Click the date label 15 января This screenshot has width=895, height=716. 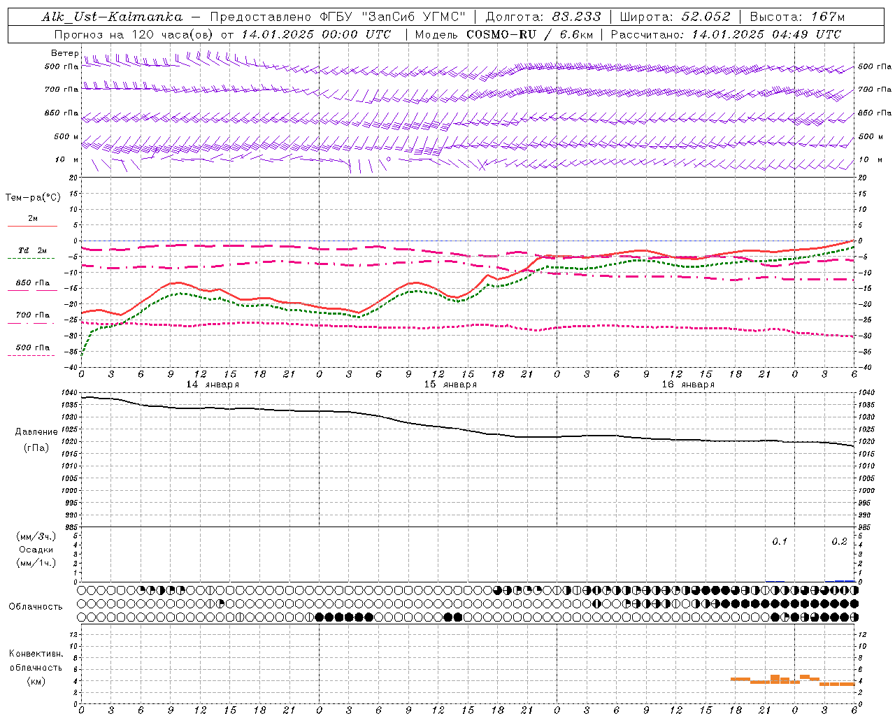coord(450,384)
